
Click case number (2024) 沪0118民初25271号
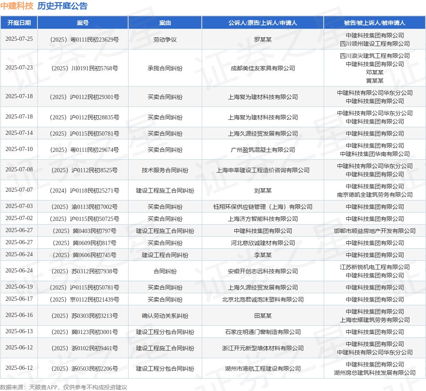pyautogui.click(x=84, y=191)
